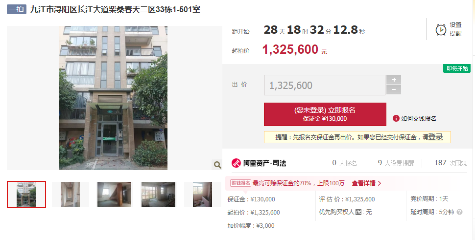Click the alarm clock reminder icon

click(441, 30)
